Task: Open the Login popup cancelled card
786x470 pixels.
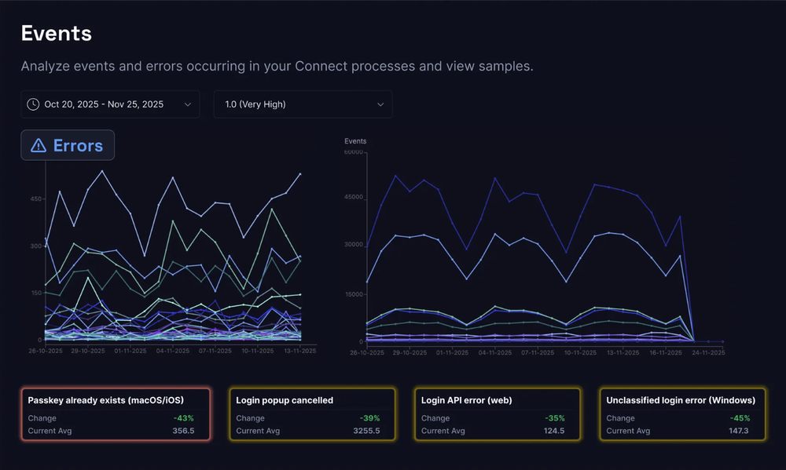Action: coord(312,414)
